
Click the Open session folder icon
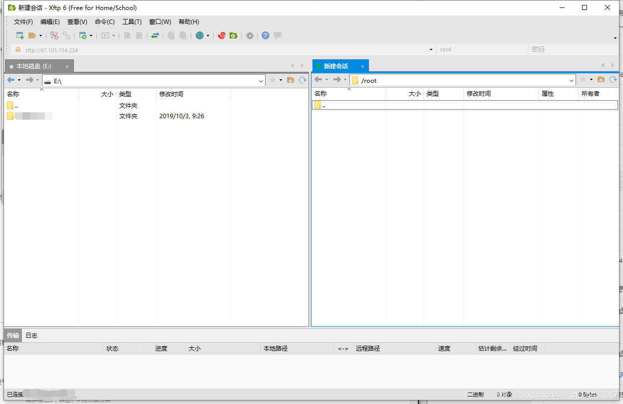click(32, 35)
